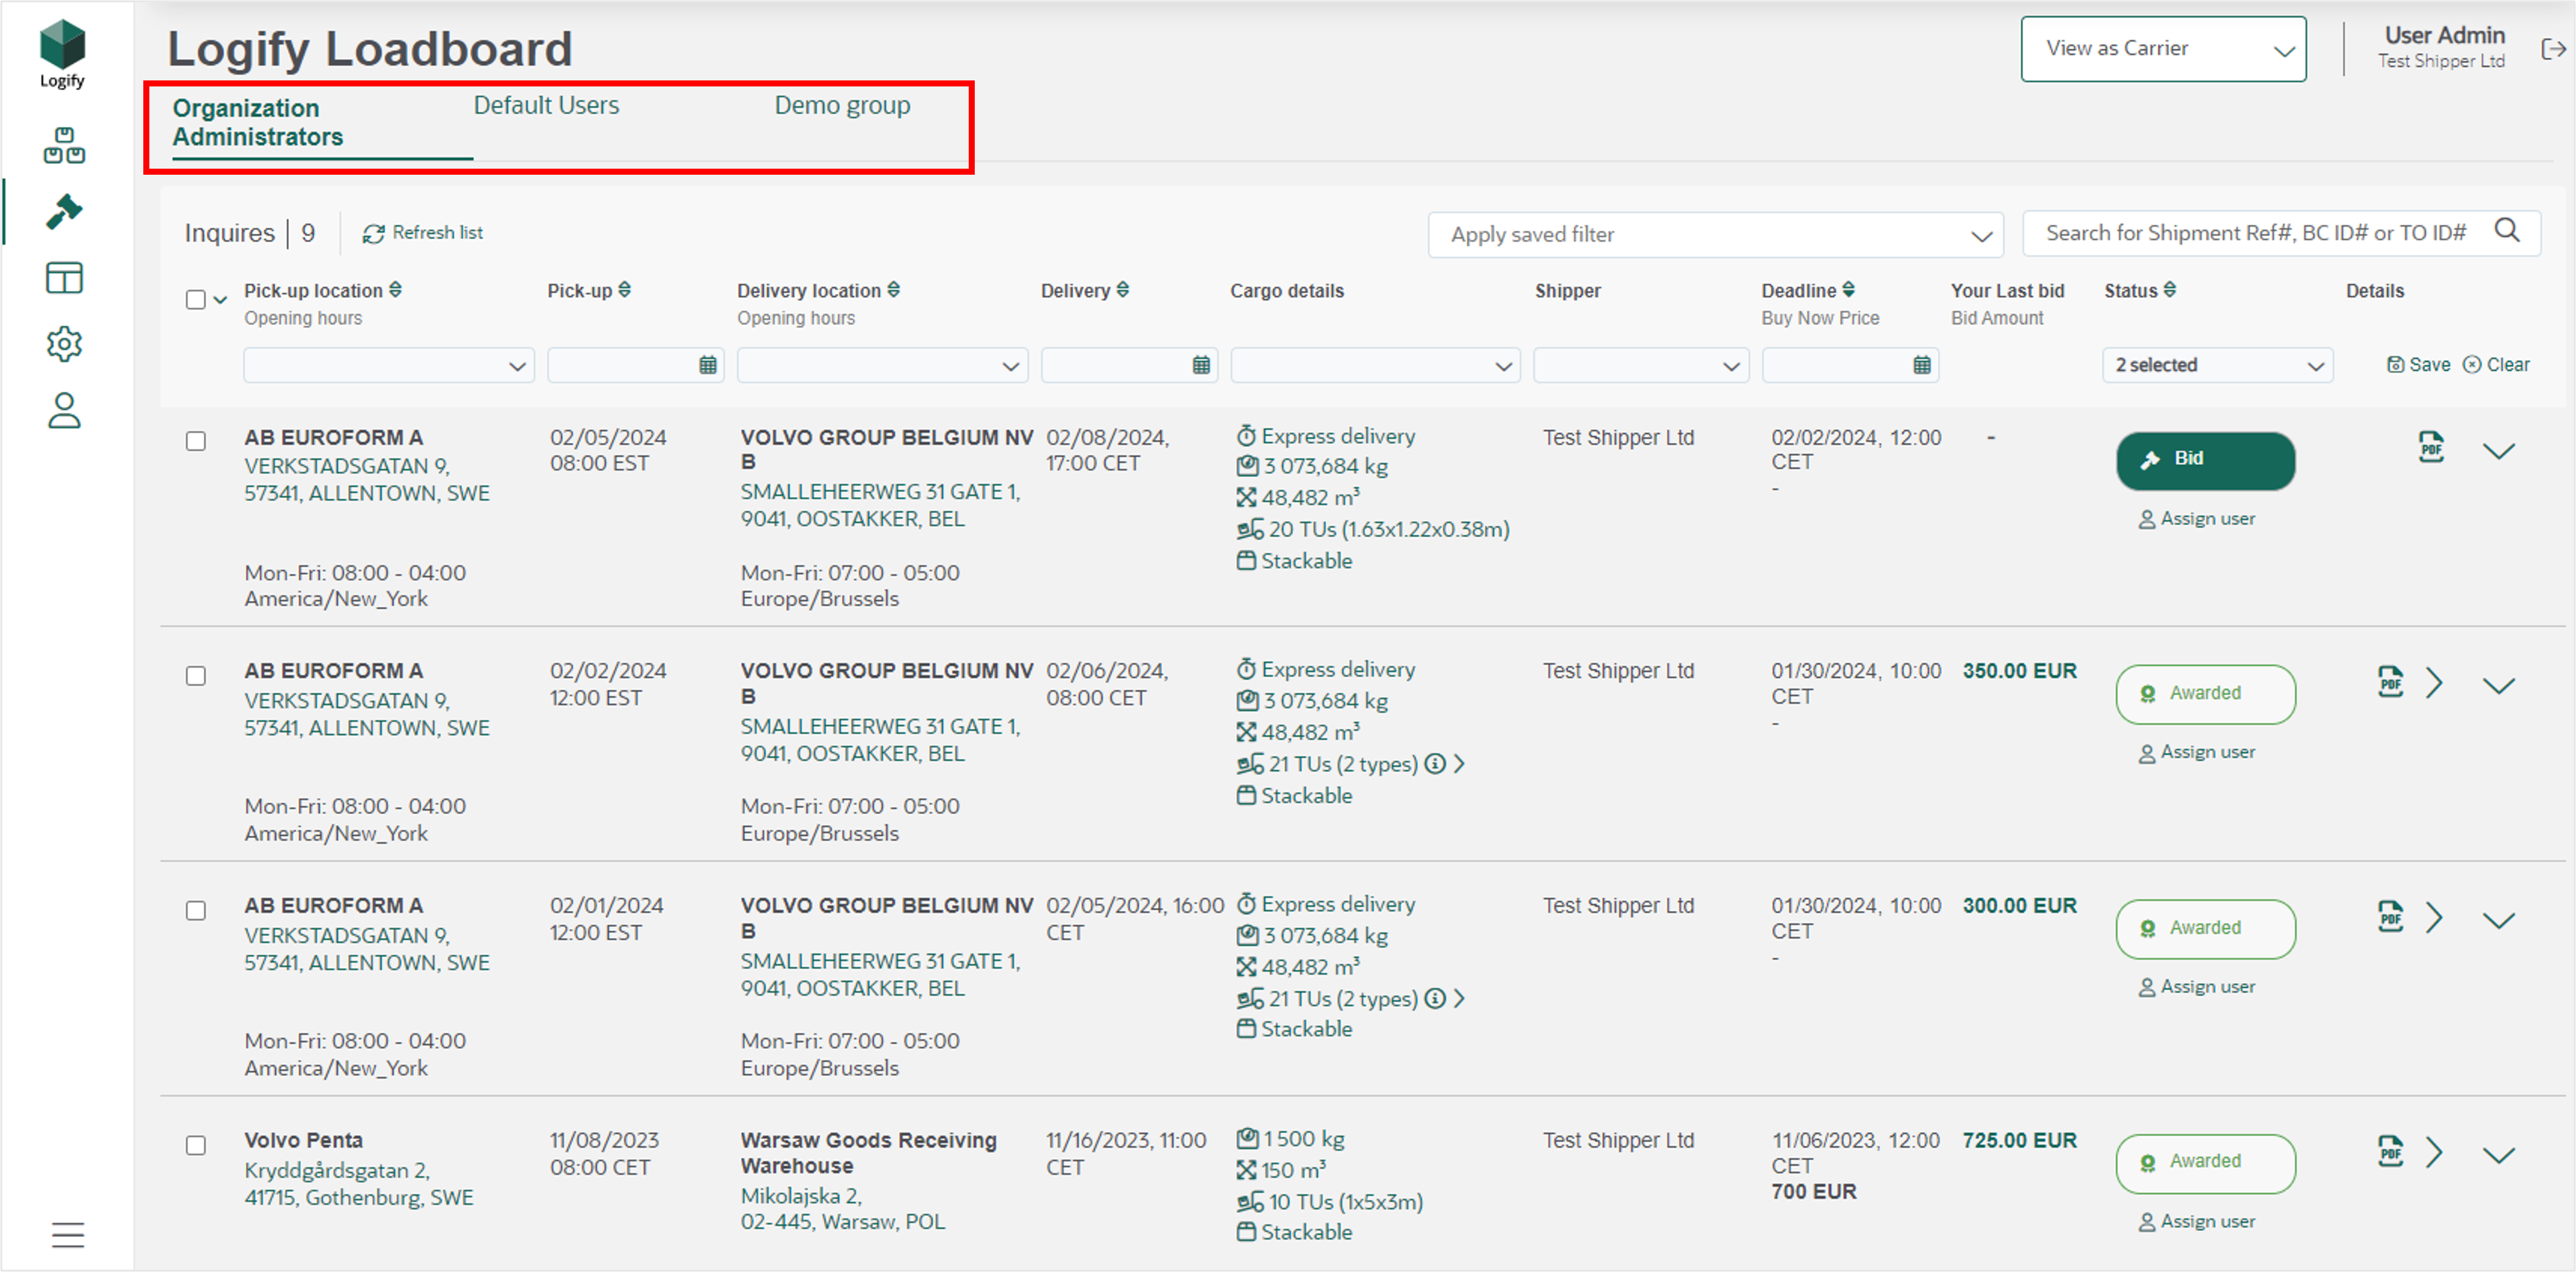2576x1272 pixels.
Task: Open the Shipper filter dropdown
Action: coord(1641,365)
